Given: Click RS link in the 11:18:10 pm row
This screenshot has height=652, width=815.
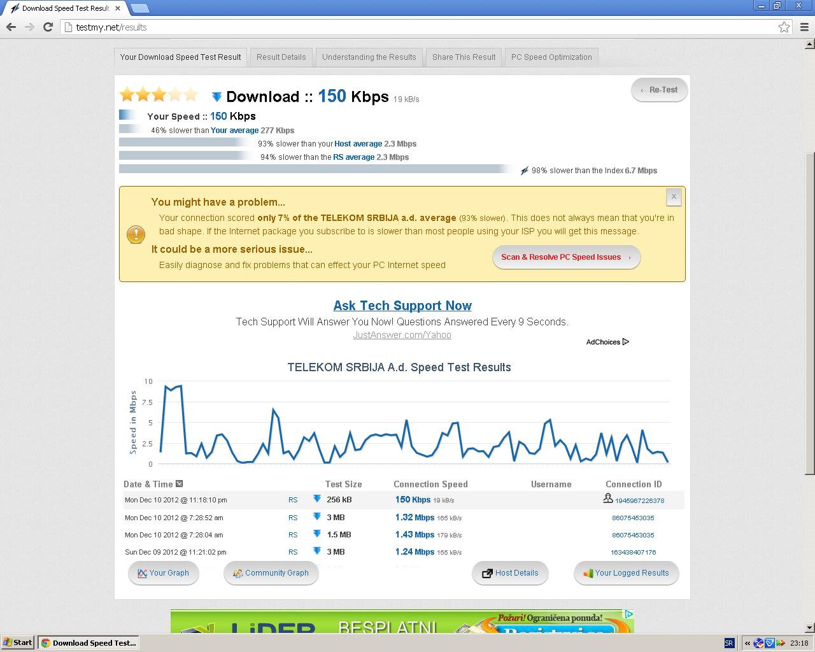Looking at the screenshot, I should click(293, 500).
